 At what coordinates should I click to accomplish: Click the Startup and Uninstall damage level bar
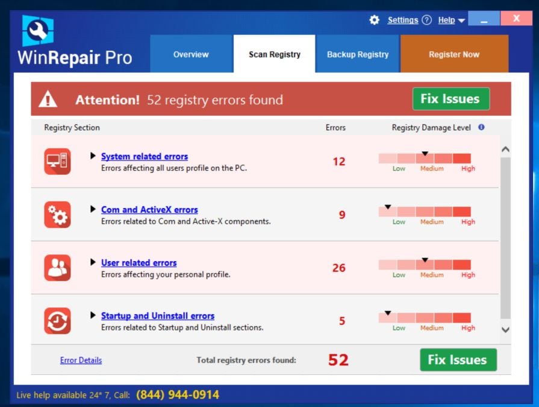click(425, 318)
